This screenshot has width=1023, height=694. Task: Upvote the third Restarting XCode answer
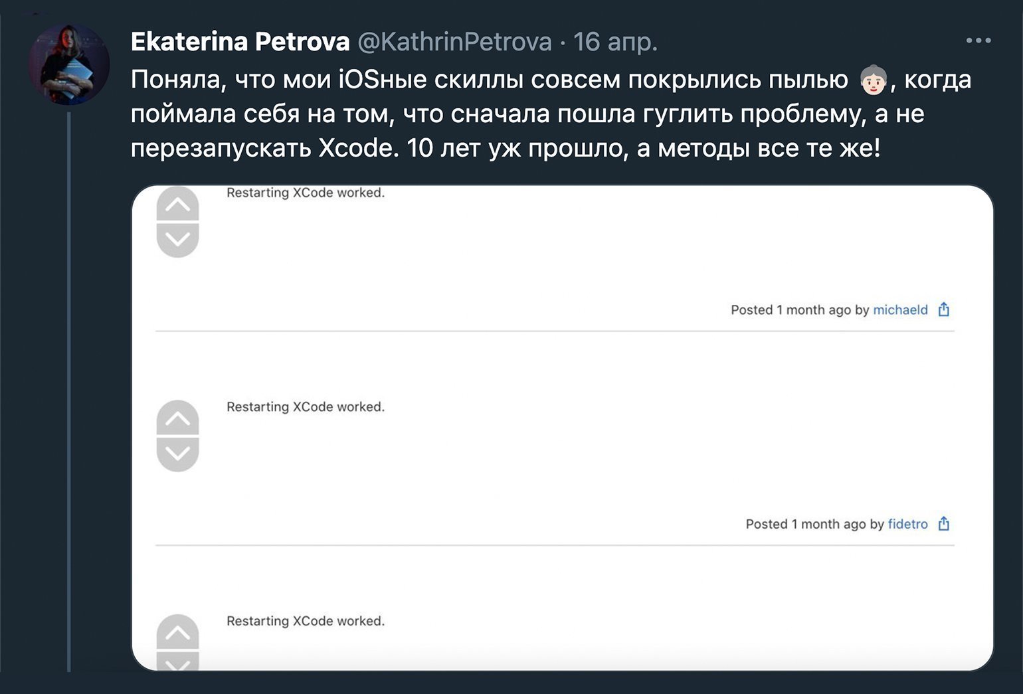[177, 632]
